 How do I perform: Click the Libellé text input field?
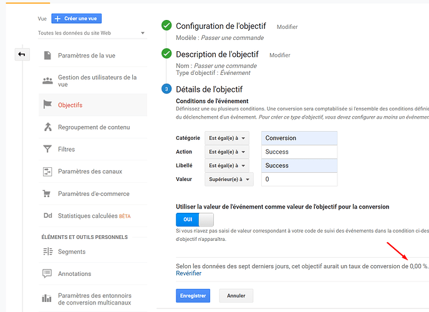(x=299, y=165)
